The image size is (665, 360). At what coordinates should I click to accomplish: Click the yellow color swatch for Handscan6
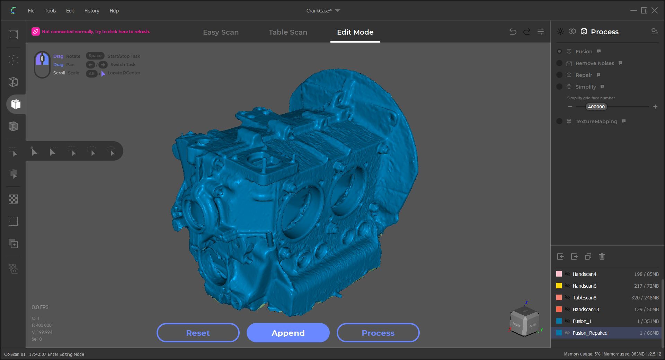pos(559,286)
